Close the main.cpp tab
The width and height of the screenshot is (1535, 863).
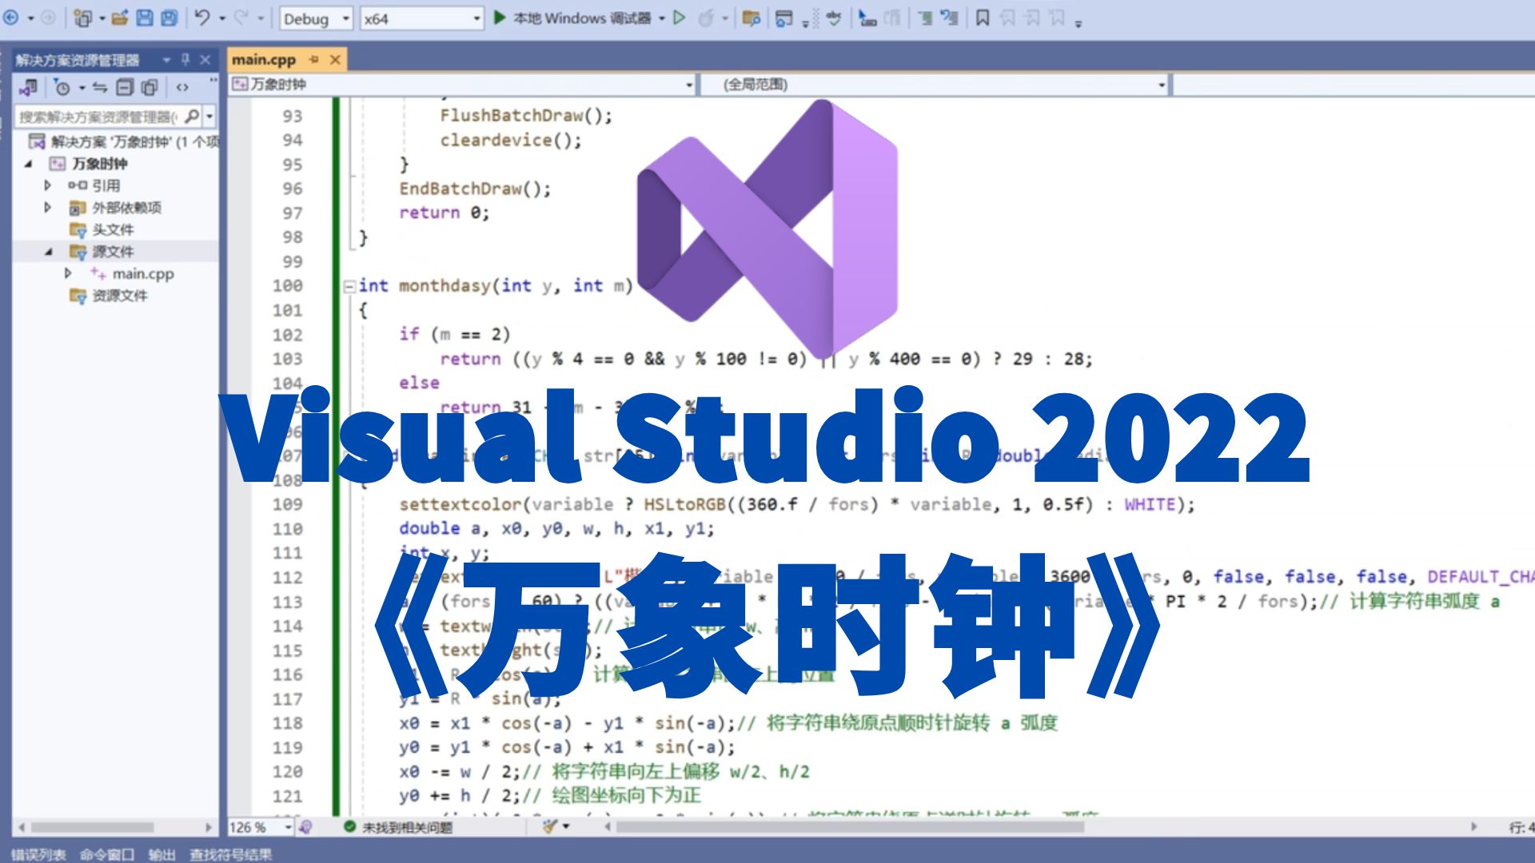[336, 60]
